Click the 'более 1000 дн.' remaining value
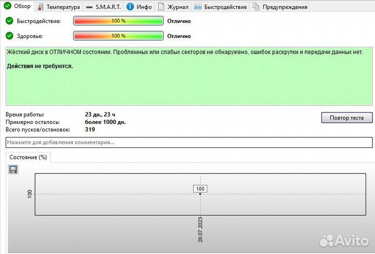Screen dimensions: 375x254 [105, 122]
